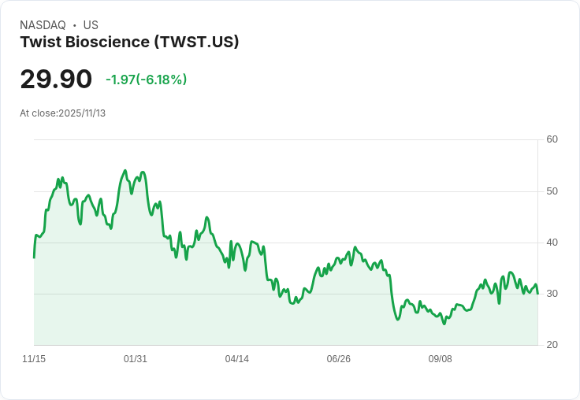Click the line's rightmost endpoint near 30
The height and width of the screenshot is (400, 580).
[x=537, y=294]
